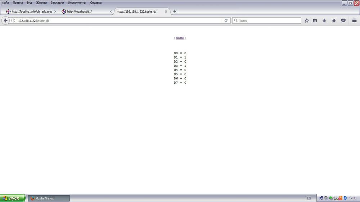Close the localhost/t1/ tab
This screenshot has height=202, width=360.
coord(111,12)
